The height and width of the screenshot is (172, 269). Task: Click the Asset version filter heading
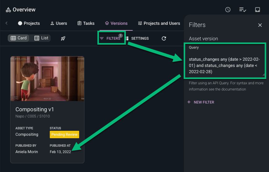(x=203, y=38)
